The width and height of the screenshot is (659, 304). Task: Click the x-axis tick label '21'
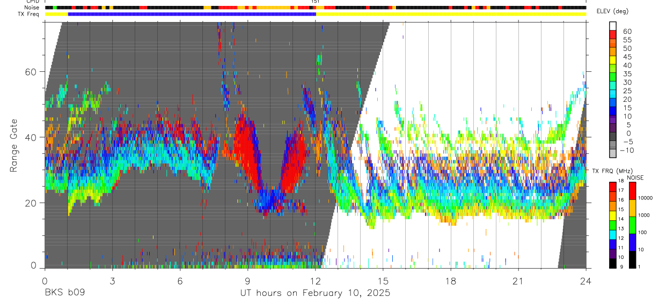(518, 281)
